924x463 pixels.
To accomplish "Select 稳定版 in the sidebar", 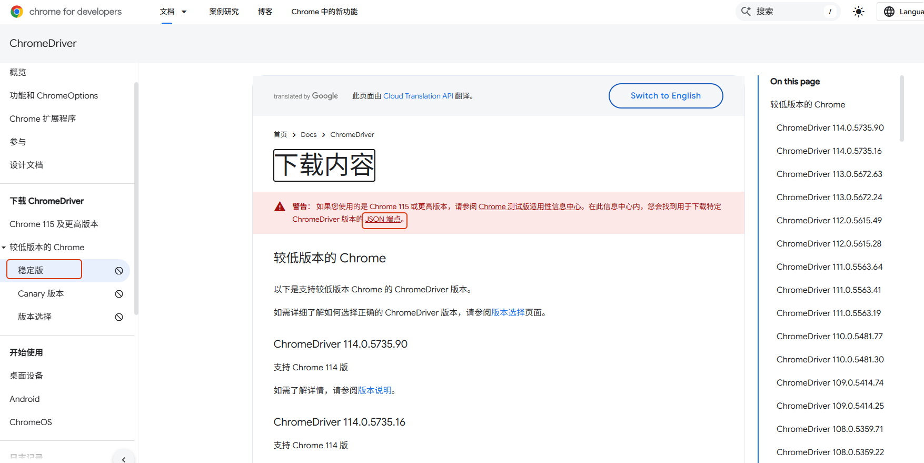I will 31,270.
